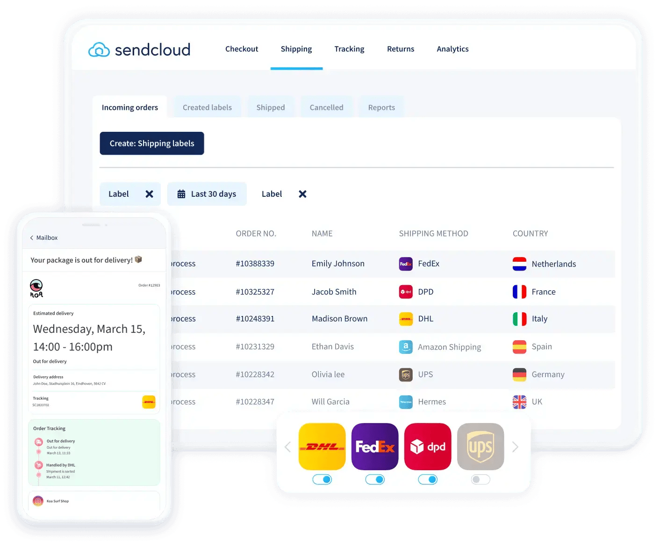Click the France flag icon
This screenshot has height=545, width=660.
pos(519,292)
